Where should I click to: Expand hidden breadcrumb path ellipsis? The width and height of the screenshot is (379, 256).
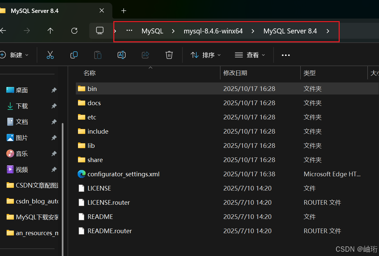click(129, 30)
